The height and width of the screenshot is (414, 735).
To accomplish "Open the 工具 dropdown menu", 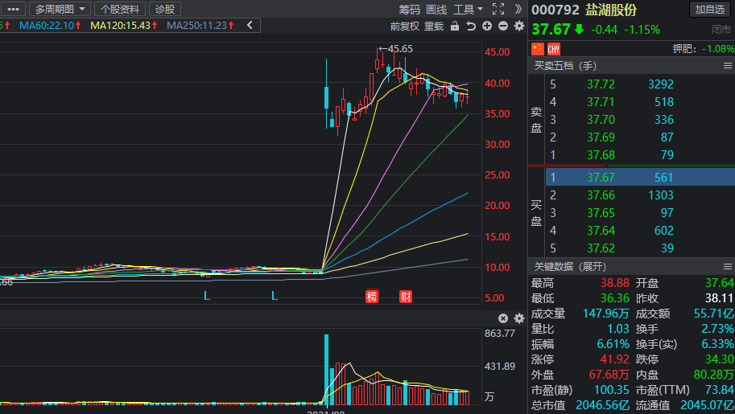I will click(468, 10).
